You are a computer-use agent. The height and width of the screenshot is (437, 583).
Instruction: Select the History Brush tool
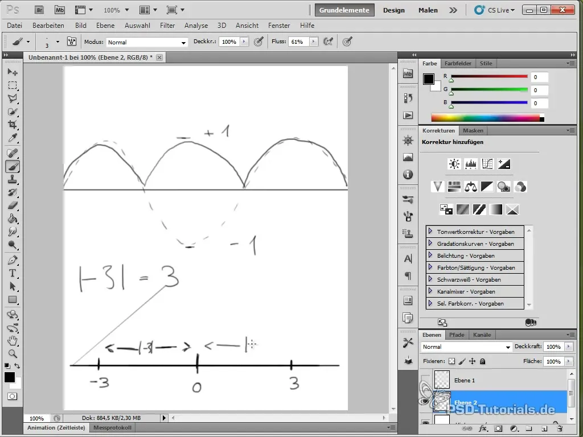13,192
